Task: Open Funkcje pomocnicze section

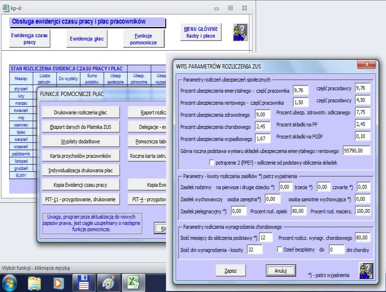Action: [143, 39]
